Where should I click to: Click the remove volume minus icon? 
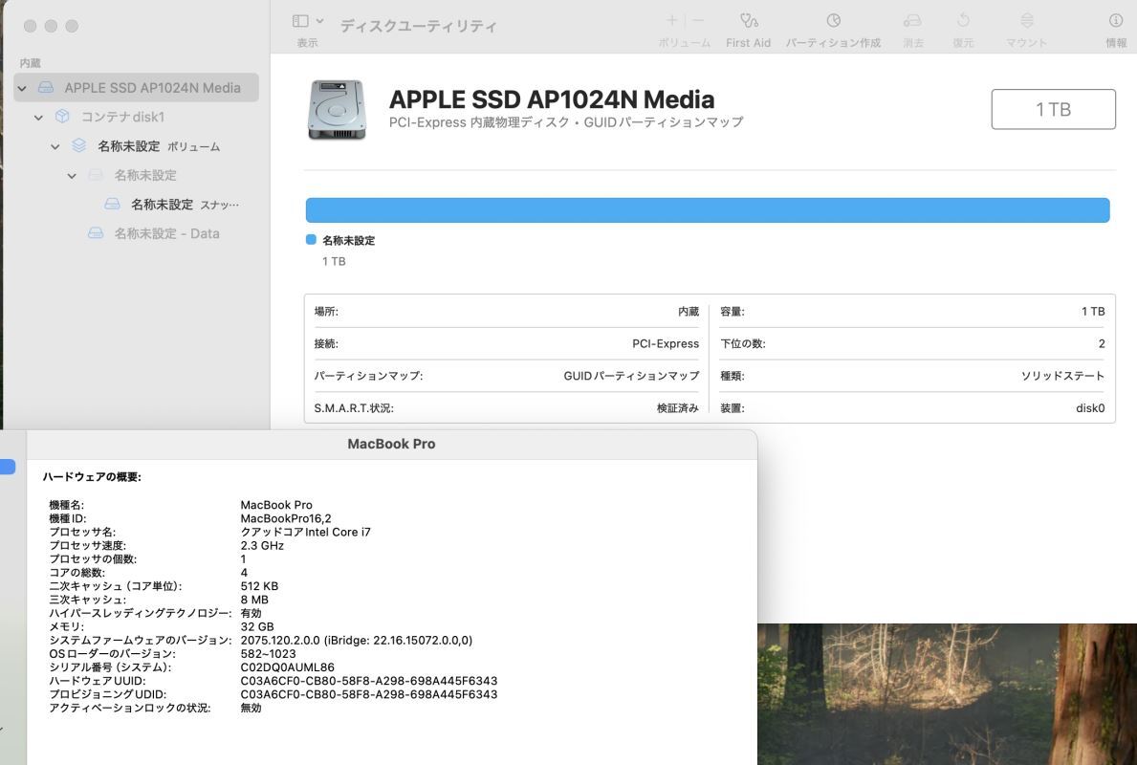pos(697,20)
